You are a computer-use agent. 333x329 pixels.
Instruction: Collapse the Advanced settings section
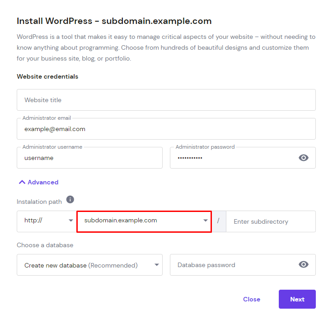(39, 182)
